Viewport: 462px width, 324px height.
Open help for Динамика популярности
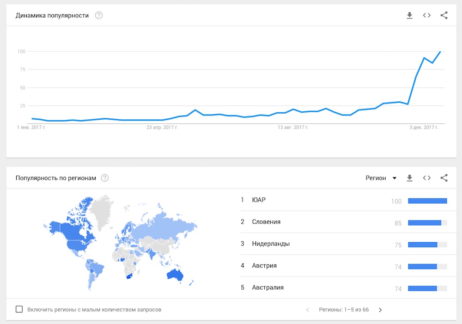(99, 15)
